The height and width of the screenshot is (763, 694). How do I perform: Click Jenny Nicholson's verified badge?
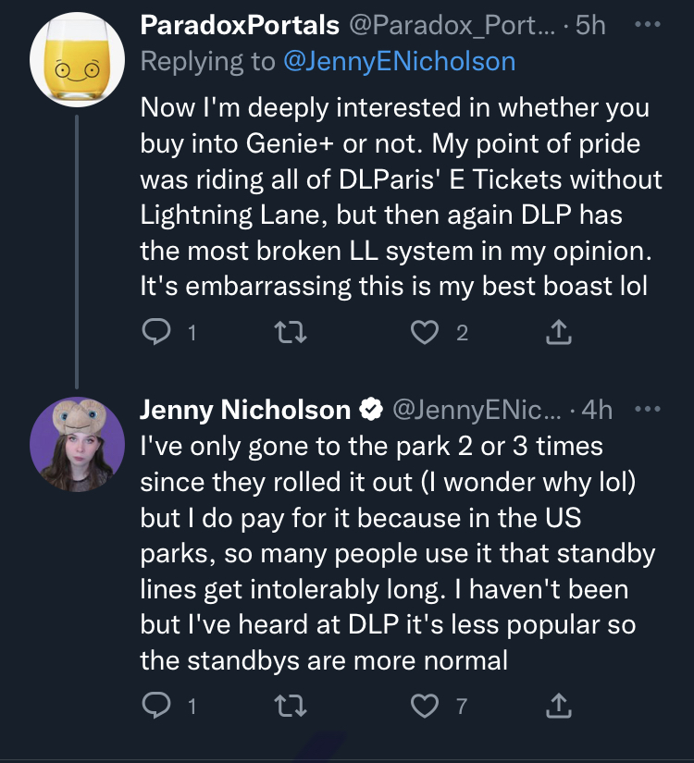tap(371, 409)
